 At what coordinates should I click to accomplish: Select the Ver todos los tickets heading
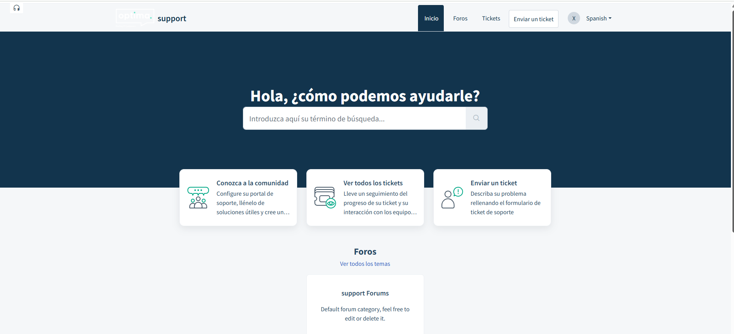coord(373,183)
